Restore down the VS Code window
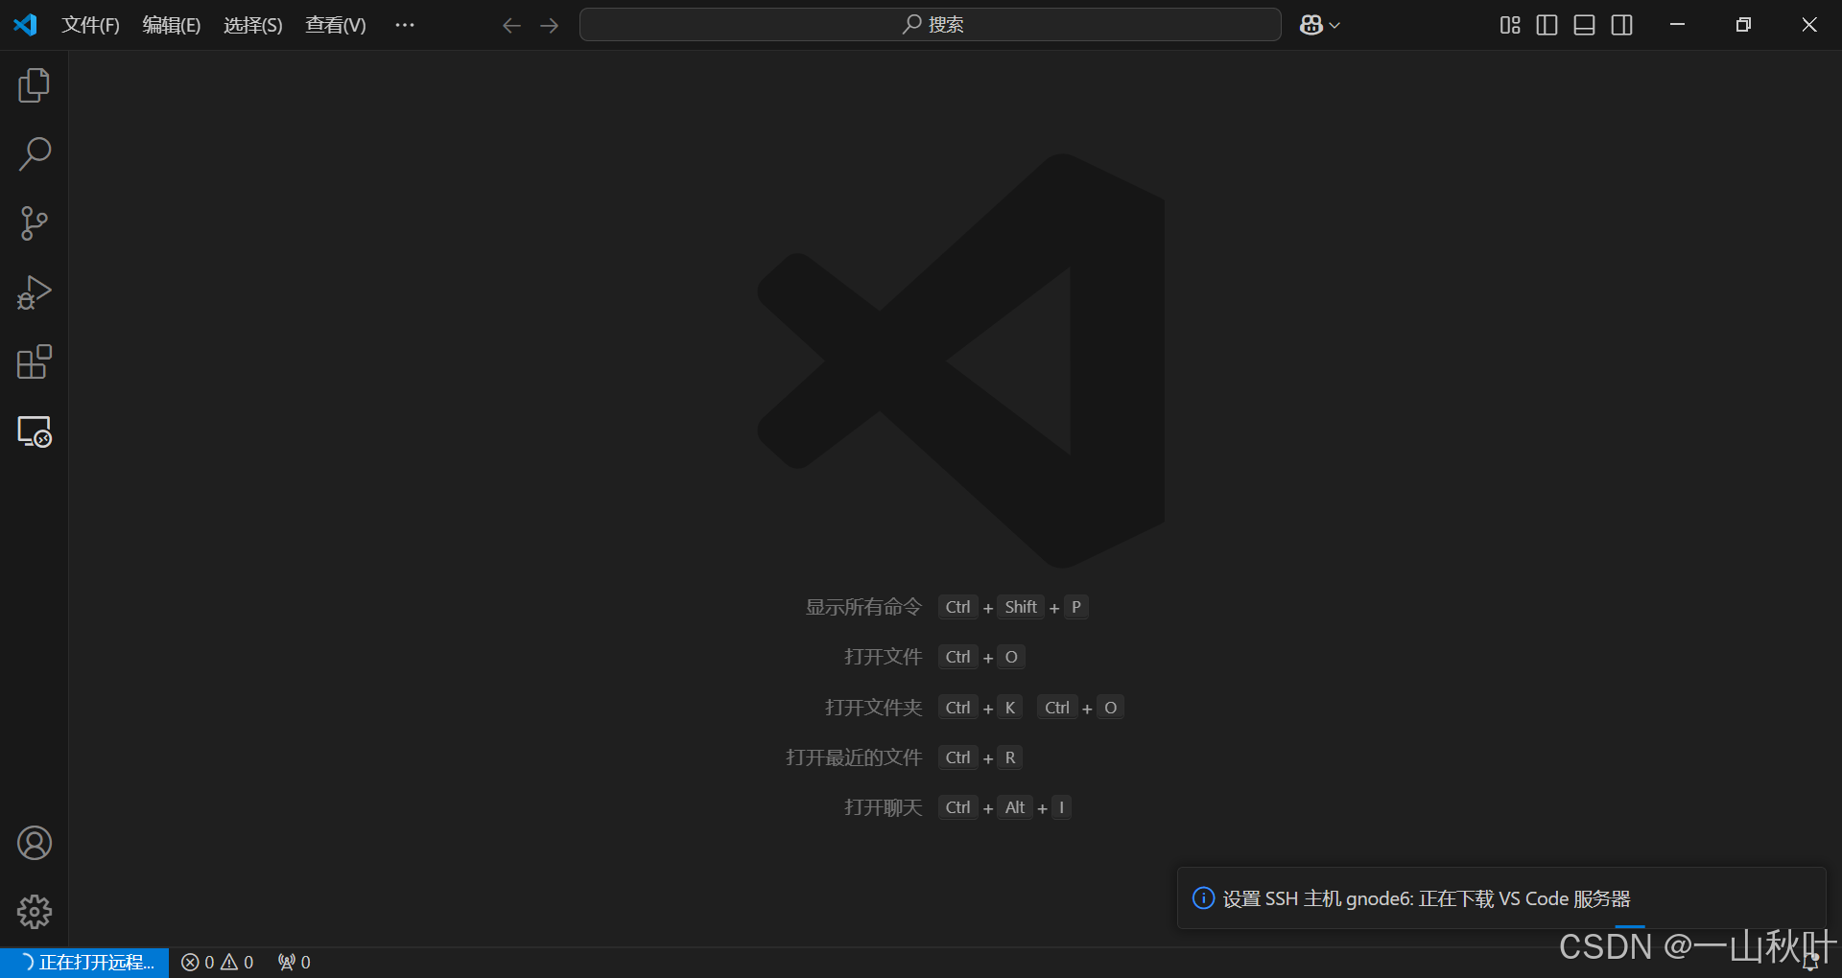This screenshot has height=978, width=1842. click(x=1744, y=25)
